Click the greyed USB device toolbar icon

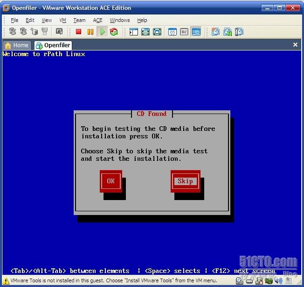click(45, 31)
